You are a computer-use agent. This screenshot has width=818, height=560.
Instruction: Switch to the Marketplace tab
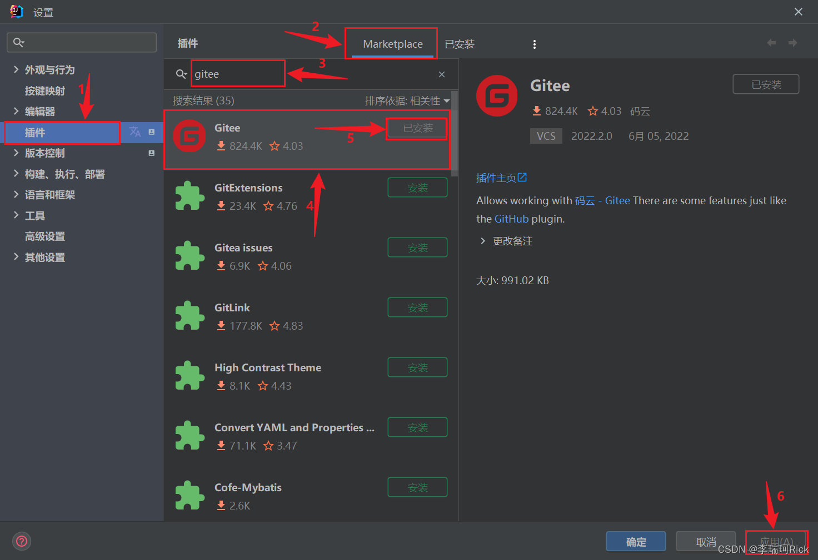pos(393,44)
